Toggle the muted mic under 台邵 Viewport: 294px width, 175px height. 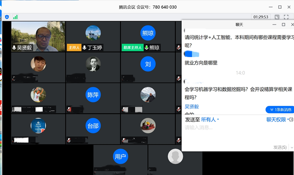[x=69, y=140]
